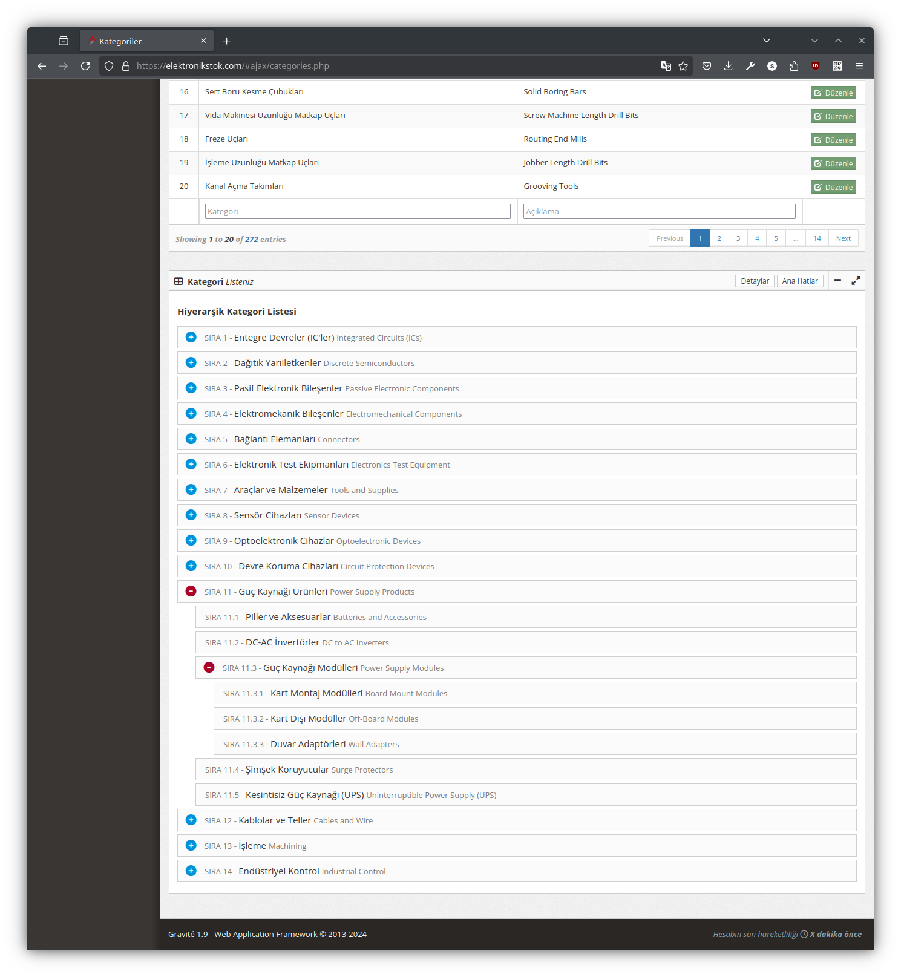901x977 pixels.
Task: Expand SIRA 4 Elektromekanik Bileşenler
Action: point(191,413)
